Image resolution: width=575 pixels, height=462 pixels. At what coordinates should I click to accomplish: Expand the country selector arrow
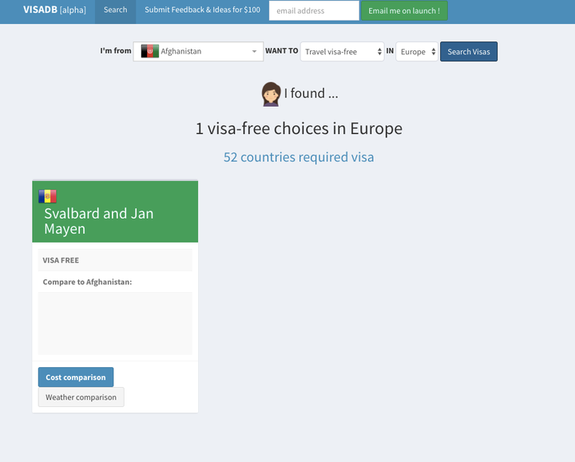[x=254, y=51]
